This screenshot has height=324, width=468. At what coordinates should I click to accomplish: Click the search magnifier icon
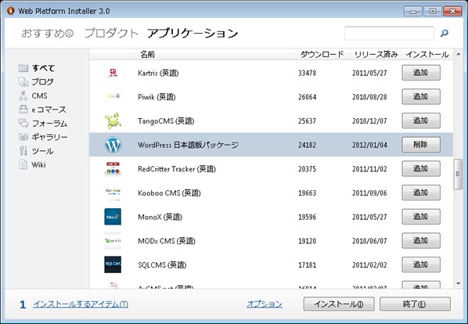445,33
